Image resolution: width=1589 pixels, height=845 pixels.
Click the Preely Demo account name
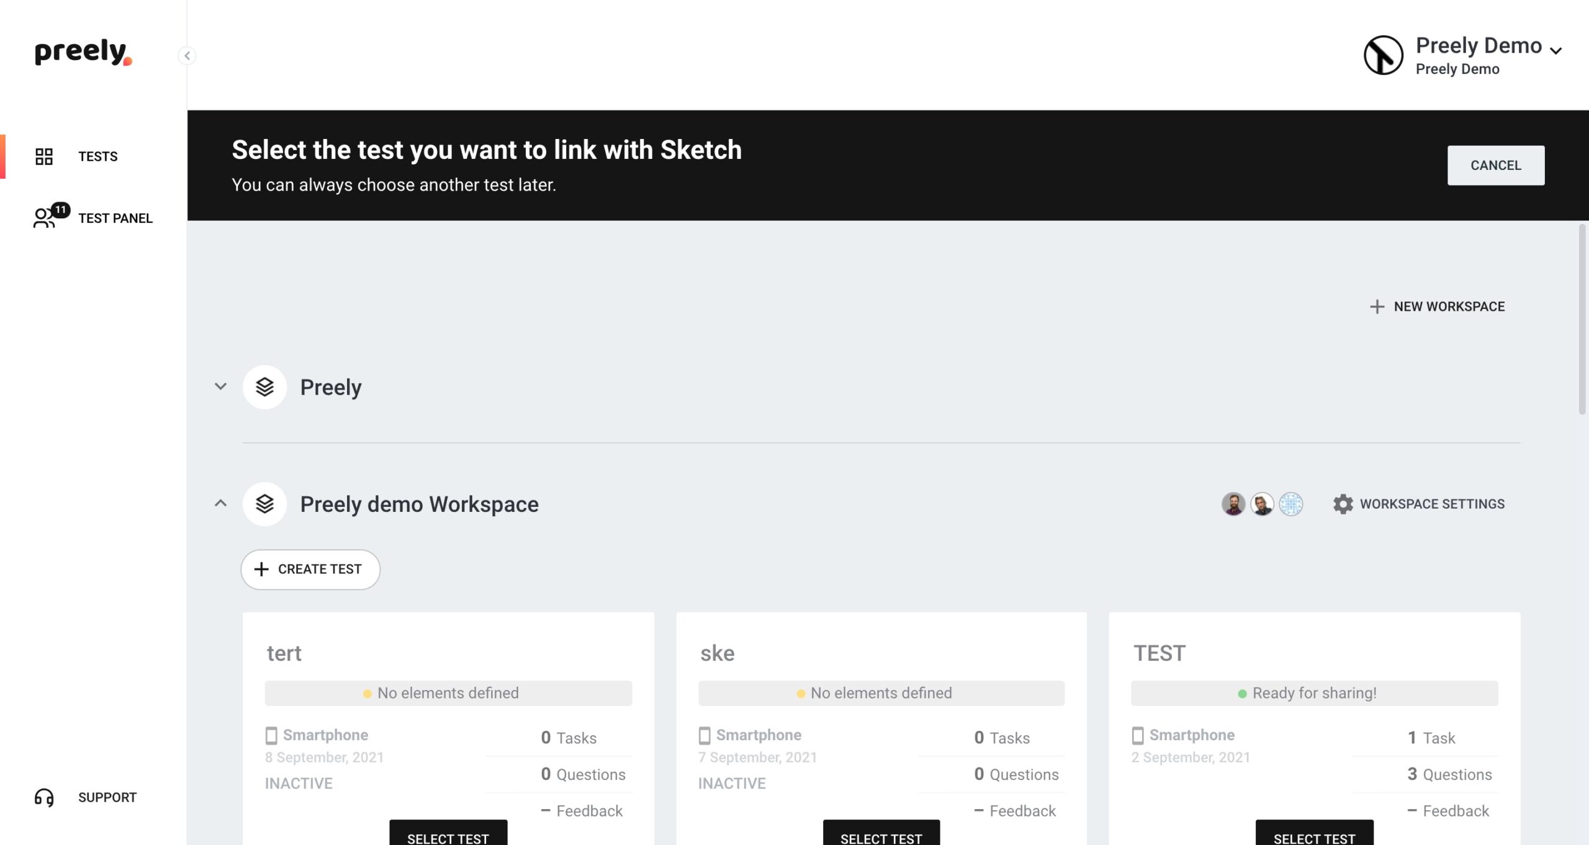click(x=1479, y=45)
